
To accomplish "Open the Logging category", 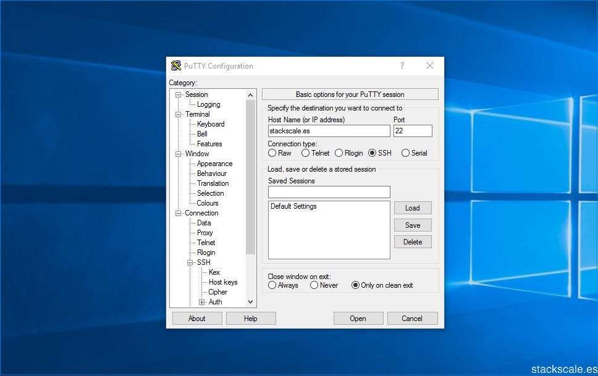I will pyautogui.click(x=208, y=104).
